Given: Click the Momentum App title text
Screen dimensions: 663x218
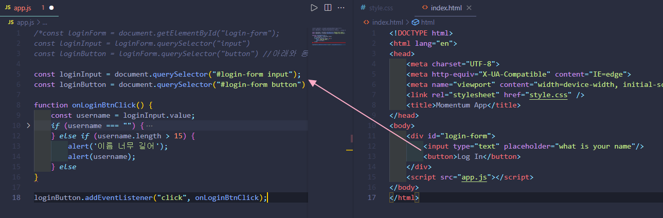Looking at the screenshot, I should click(461, 105).
